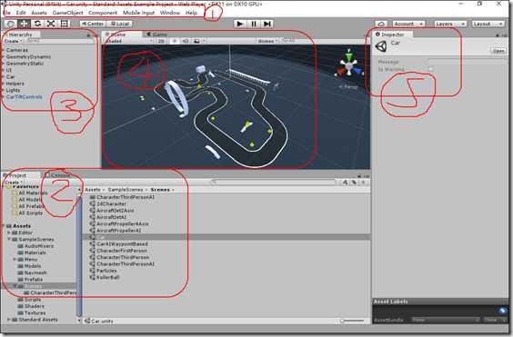This screenshot has width=513, height=337.
Task: Toggle 2D view mode button
Action: pyautogui.click(x=161, y=41)
